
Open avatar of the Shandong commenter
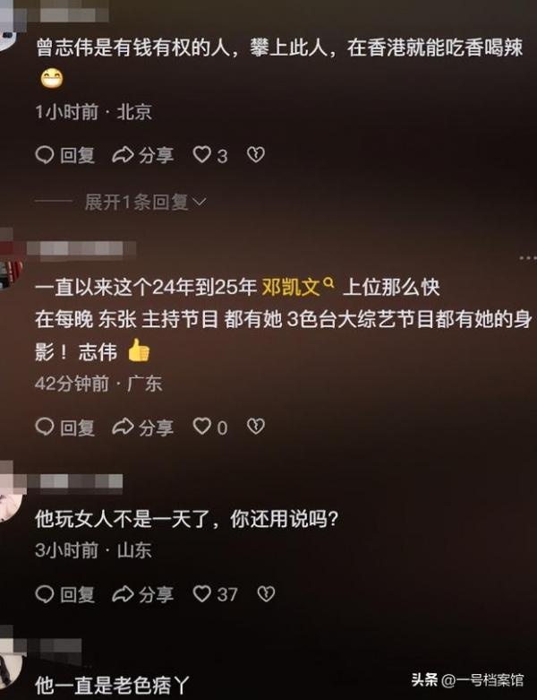9,502
